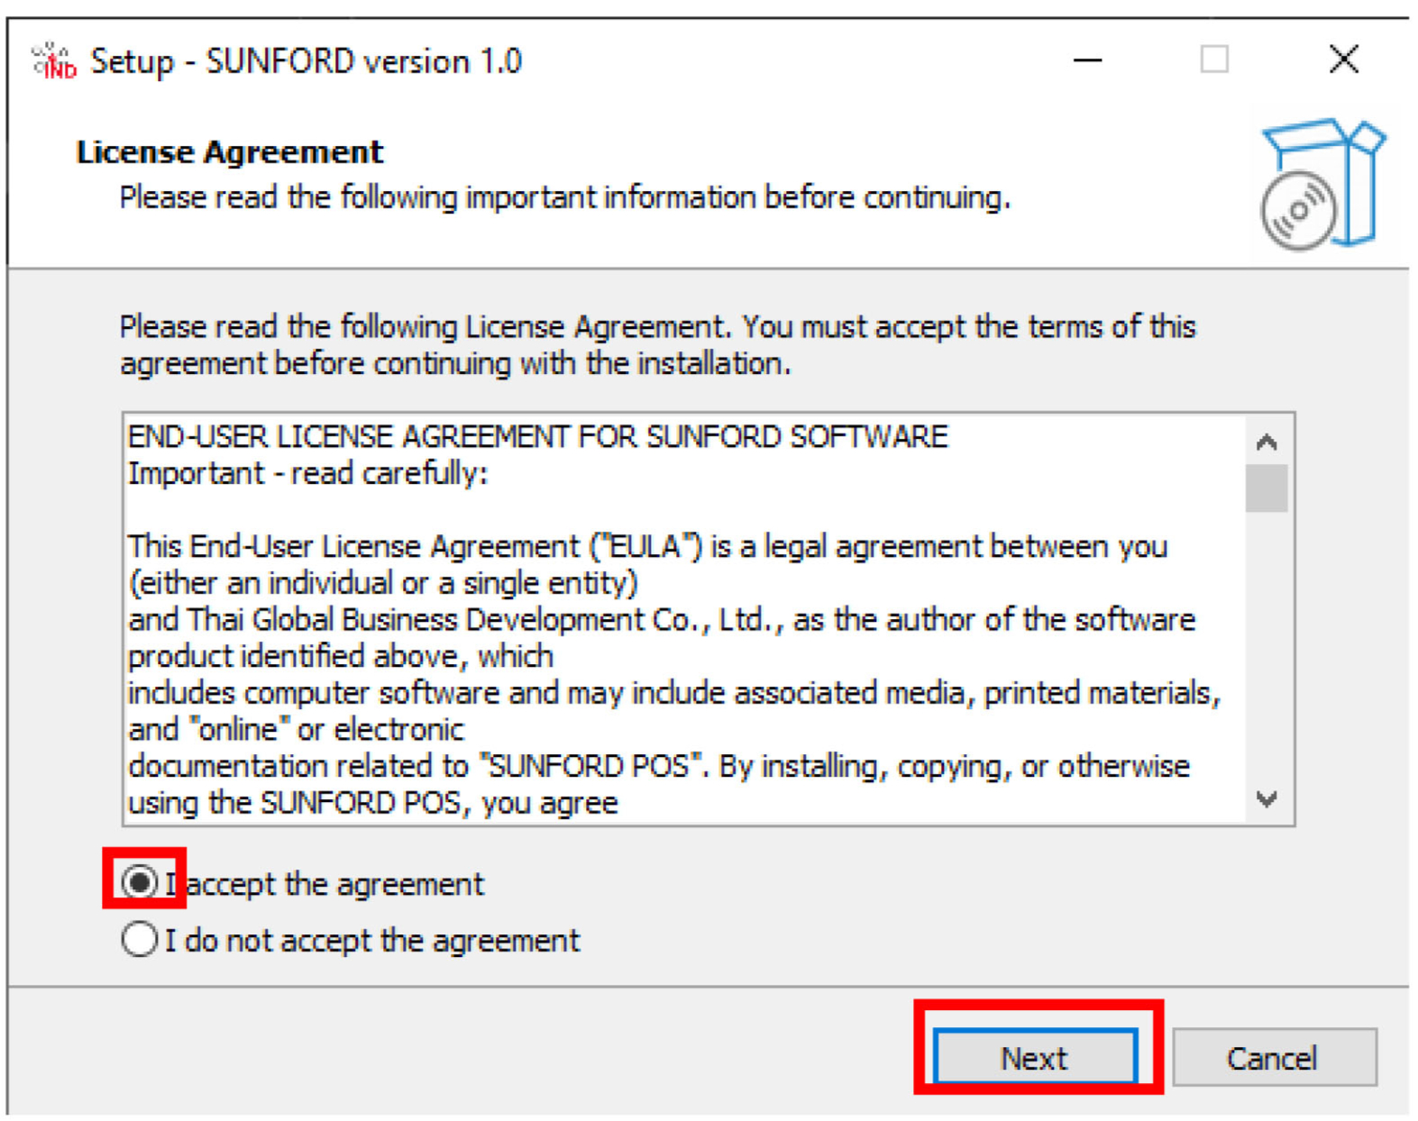Click the 'I do not accept the agreement' label text
Image resolution: width=1418 pixels, height=1121 pixels.
click(x=371, y=941)
